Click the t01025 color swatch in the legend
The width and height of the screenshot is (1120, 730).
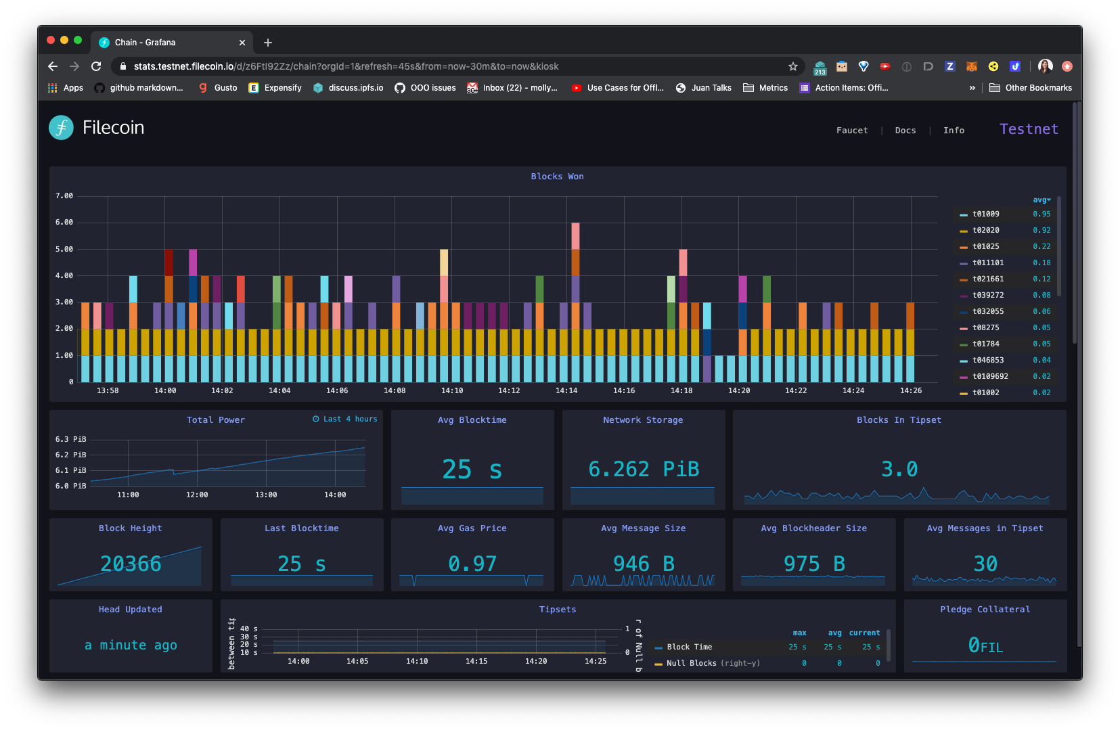coord(963,246)
